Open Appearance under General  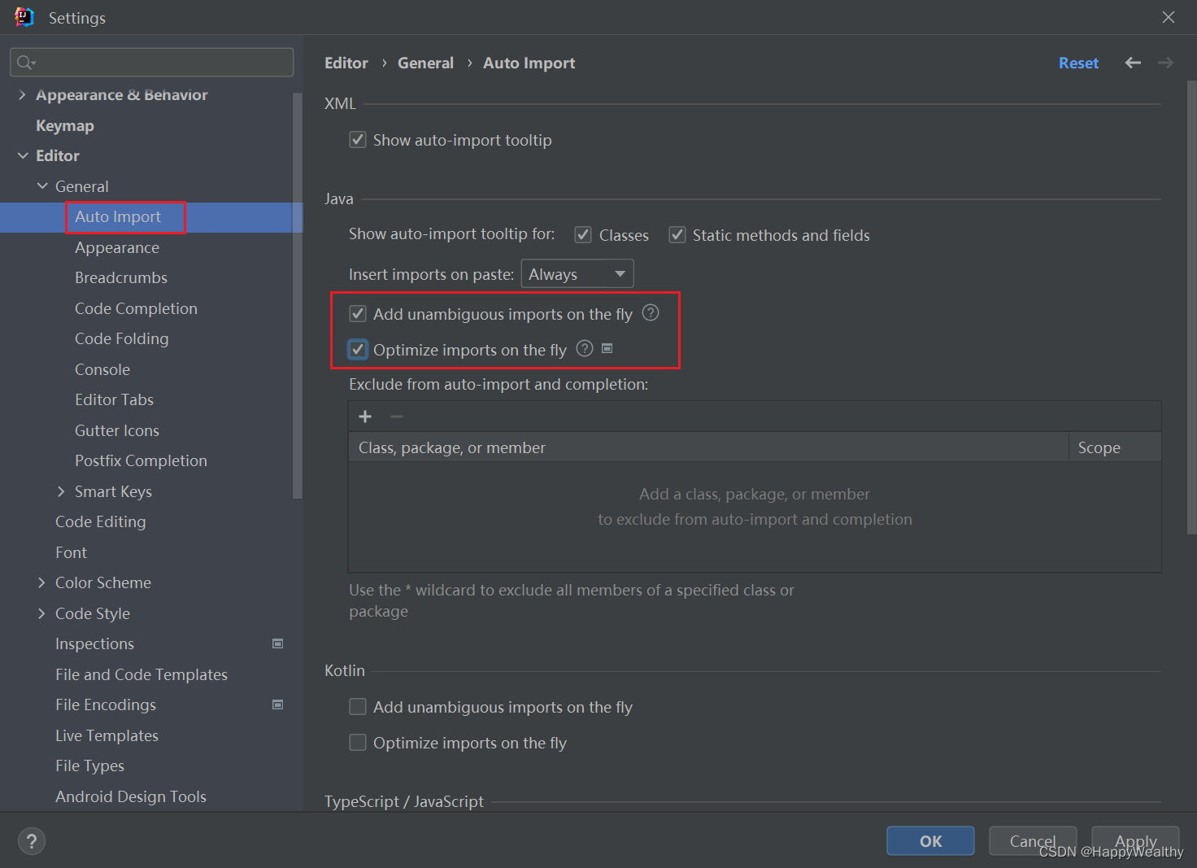117,247
